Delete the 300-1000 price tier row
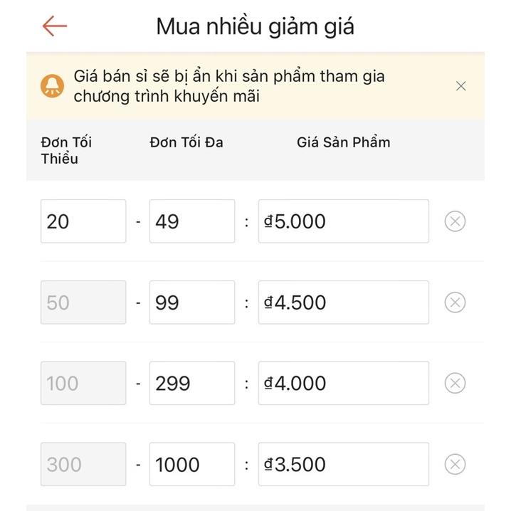Screen dimensions: 511x511 (x=455, y=464)
